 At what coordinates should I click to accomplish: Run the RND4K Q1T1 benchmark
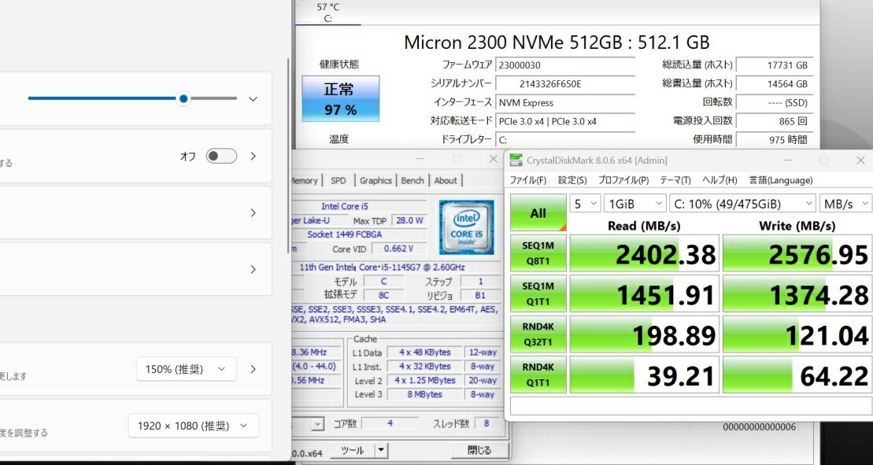pos(538,375)
